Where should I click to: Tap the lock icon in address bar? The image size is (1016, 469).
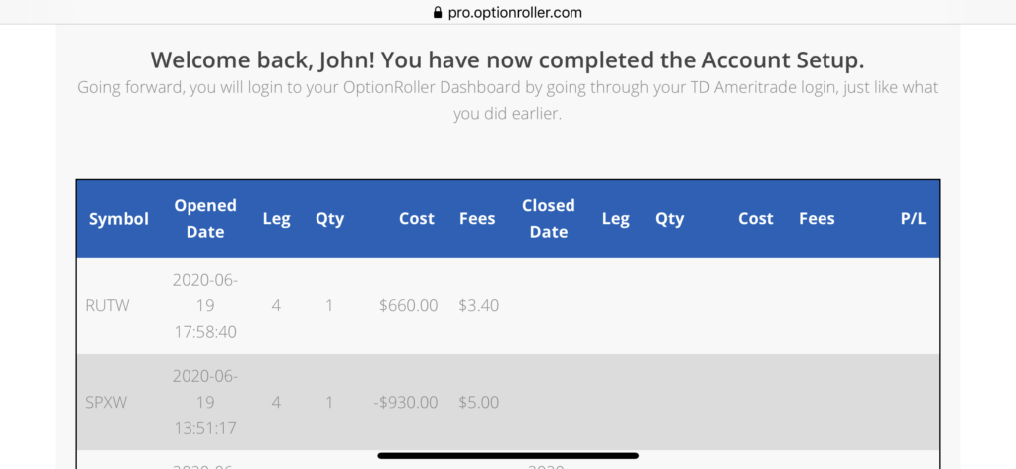click(x=437, y=12)
